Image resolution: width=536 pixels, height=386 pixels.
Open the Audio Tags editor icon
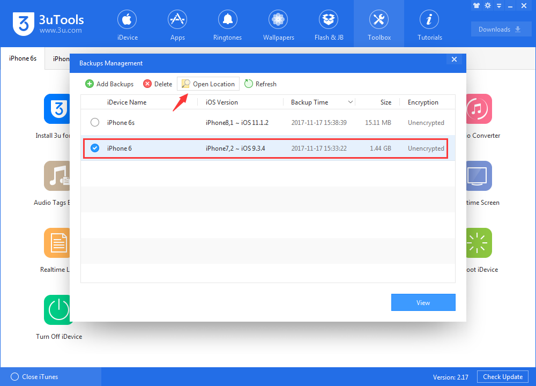tap(57, 176)
